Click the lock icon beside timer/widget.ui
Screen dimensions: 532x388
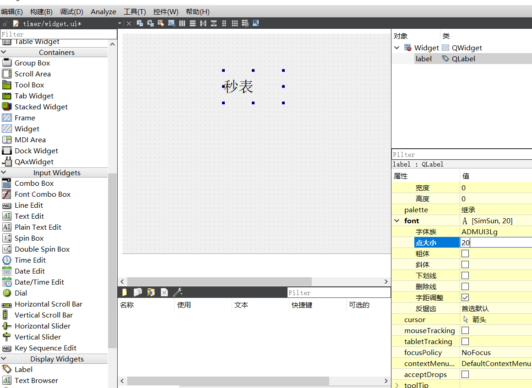5,23
